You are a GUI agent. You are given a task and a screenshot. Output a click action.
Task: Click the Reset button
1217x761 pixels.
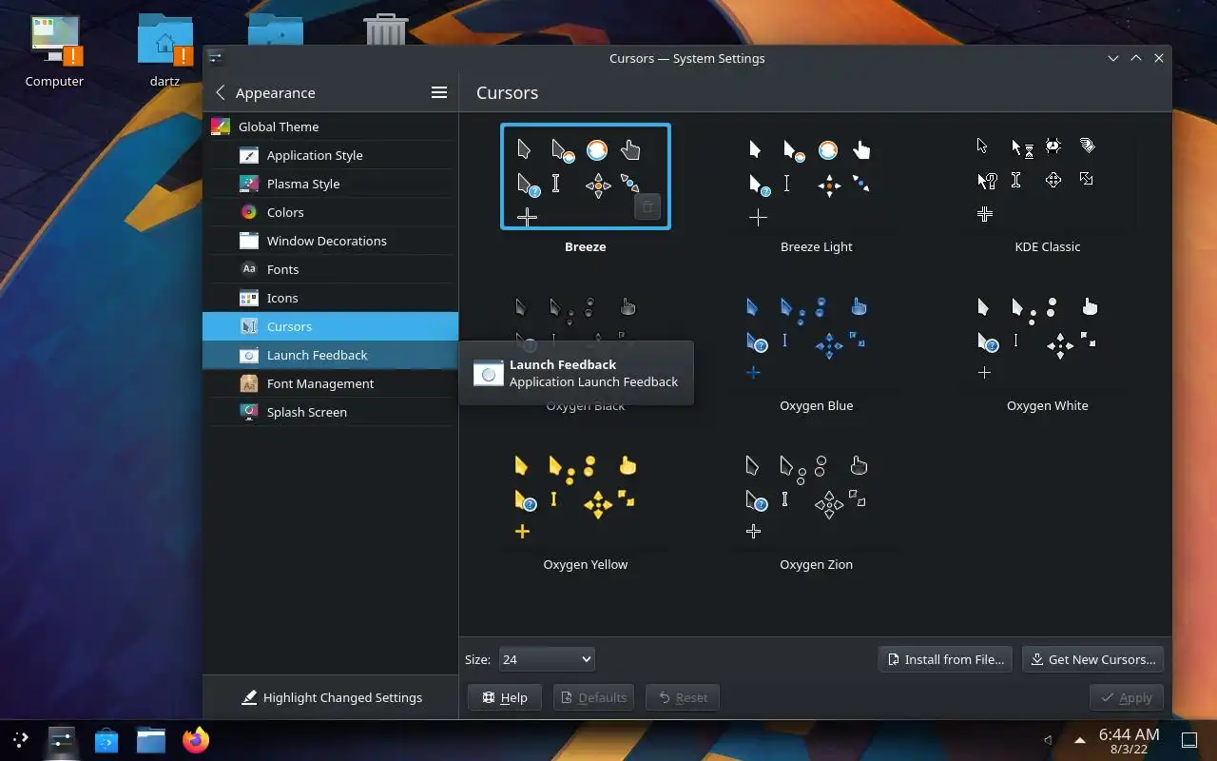point(683,697)
